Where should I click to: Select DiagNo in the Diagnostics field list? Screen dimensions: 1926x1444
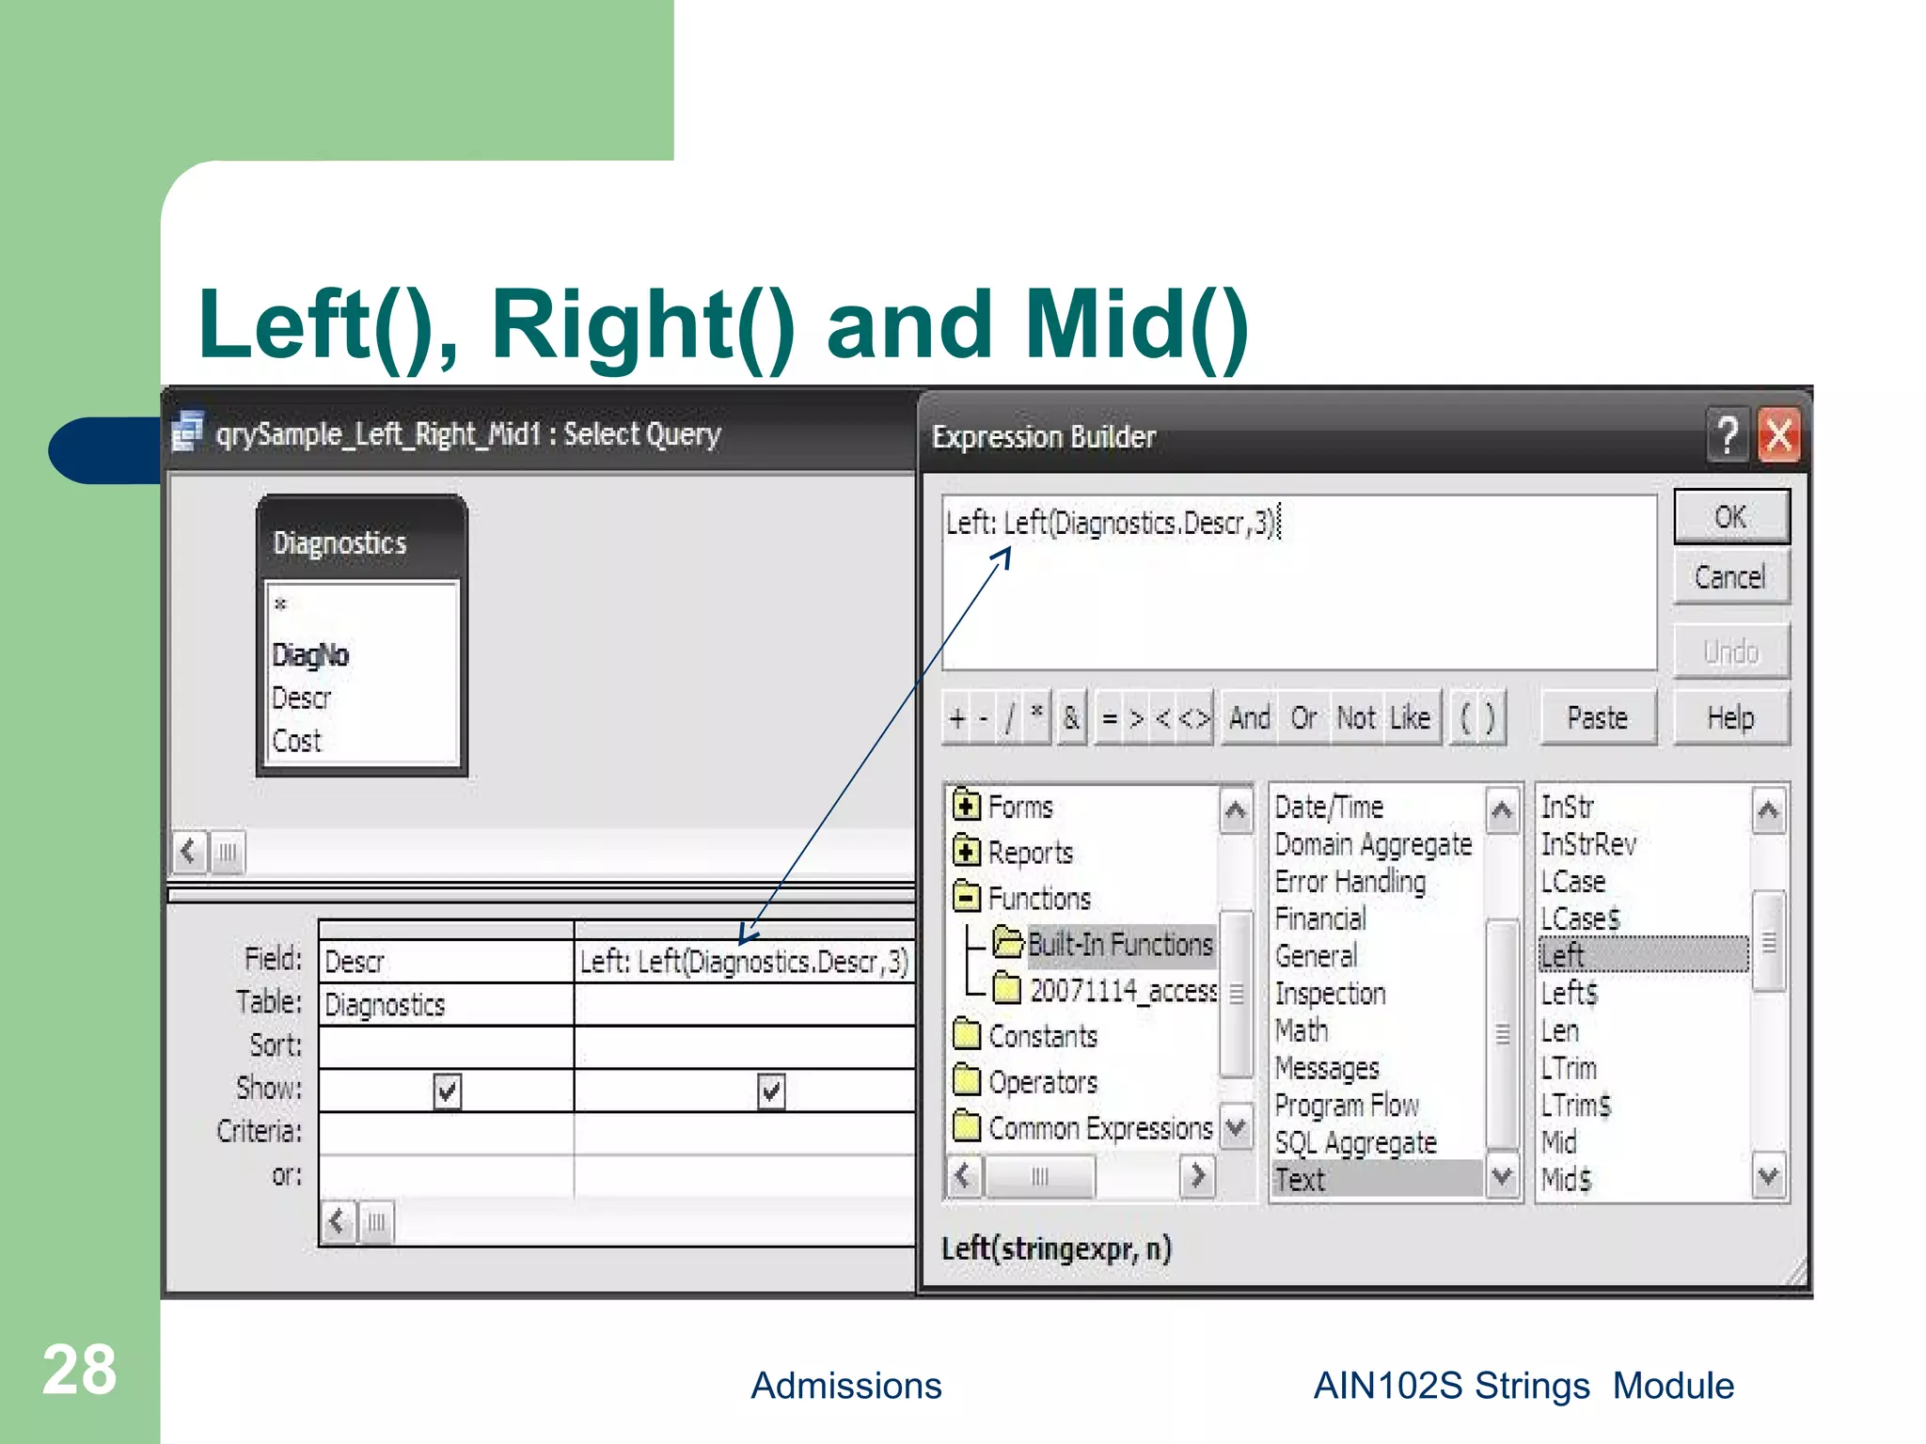point(310,654)
